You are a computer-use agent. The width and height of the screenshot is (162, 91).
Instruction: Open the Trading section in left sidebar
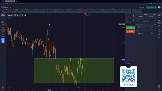click(x=3, y=15)
